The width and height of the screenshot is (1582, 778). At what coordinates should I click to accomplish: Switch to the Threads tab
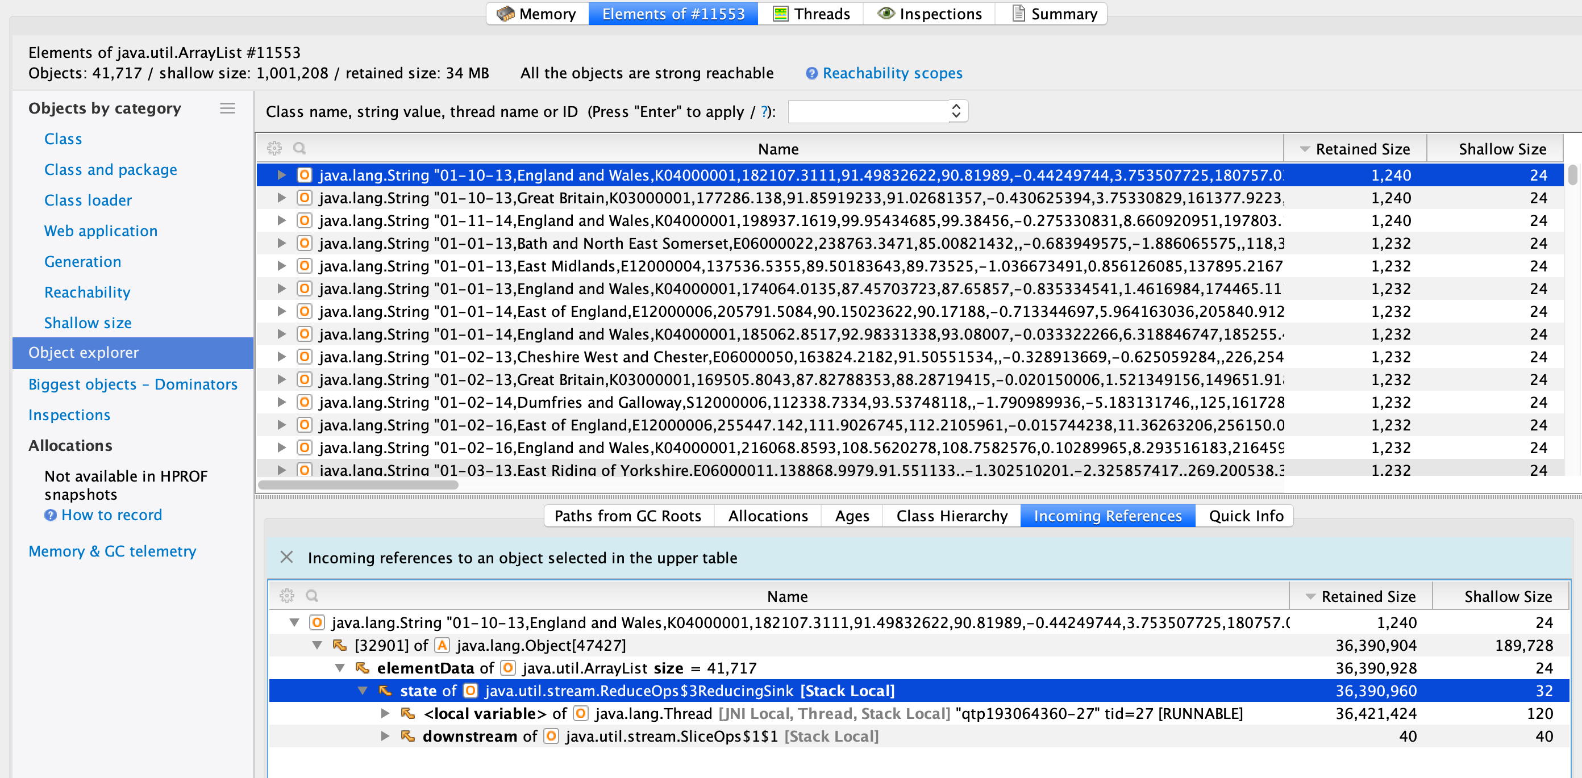coord(811,14)
